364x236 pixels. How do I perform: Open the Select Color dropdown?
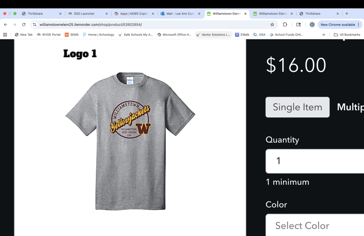(315, 225)
